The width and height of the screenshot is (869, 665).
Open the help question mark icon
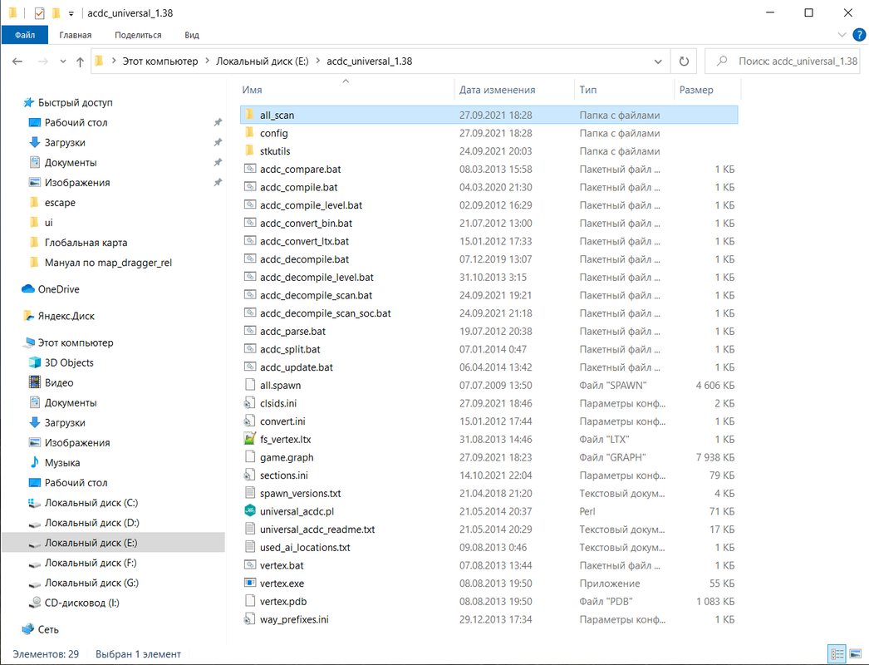[859, 35]
